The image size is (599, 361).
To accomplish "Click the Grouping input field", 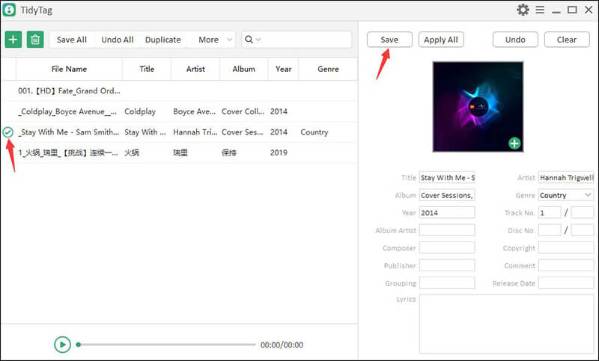I will coord(447,283).
